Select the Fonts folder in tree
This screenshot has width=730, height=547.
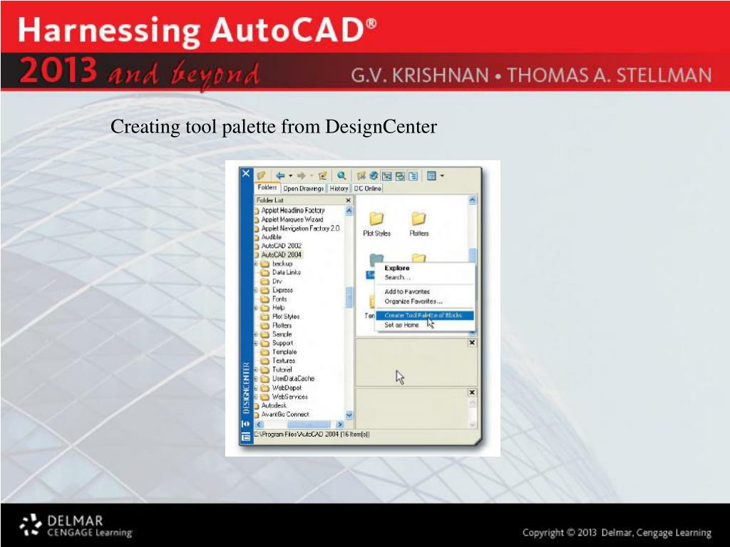coord(279,299)
